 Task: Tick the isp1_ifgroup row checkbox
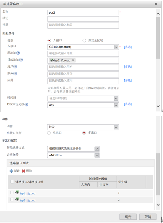click(12, 193)
